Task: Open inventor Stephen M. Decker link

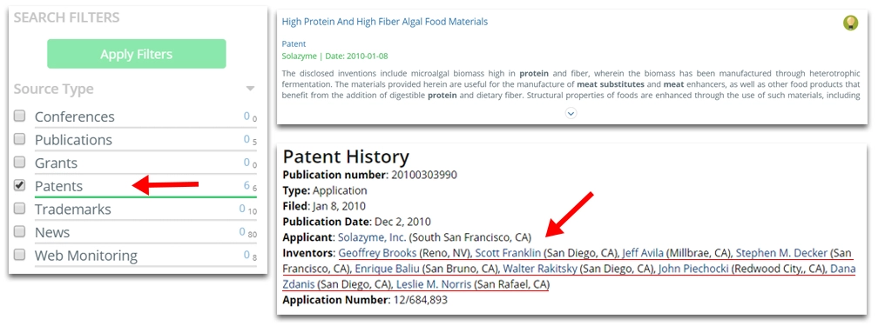Action: (x=781, y=253)
